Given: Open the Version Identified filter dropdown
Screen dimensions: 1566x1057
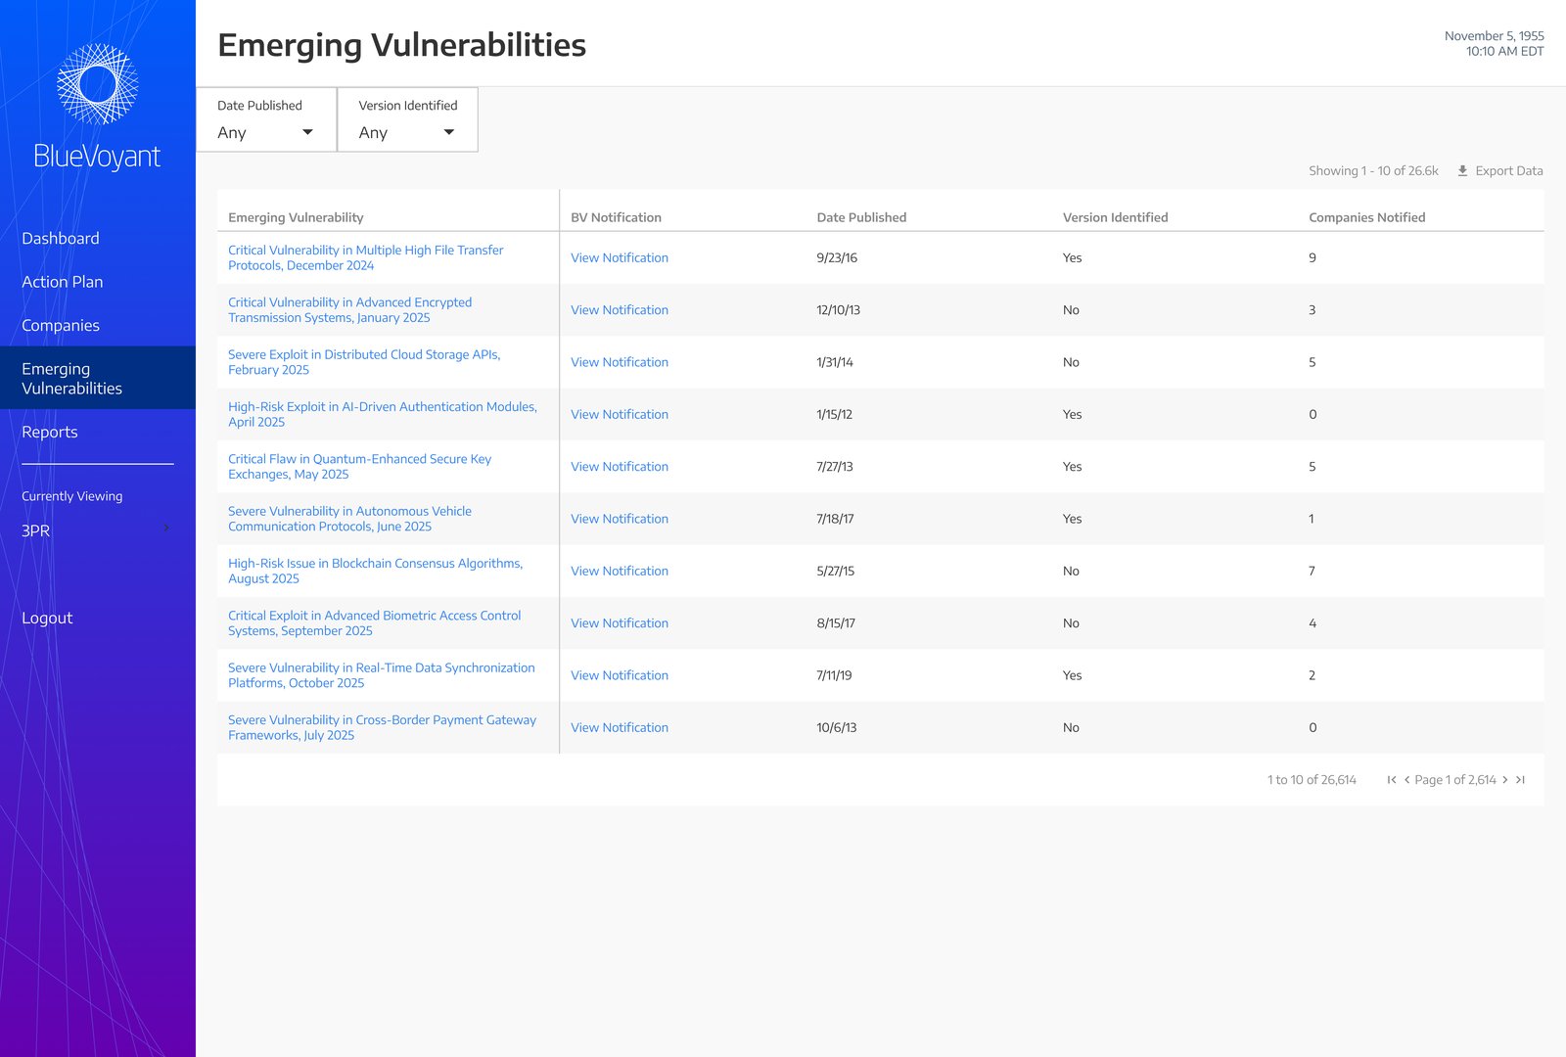Looking at the screenshot, I should [x=407, y=119].
